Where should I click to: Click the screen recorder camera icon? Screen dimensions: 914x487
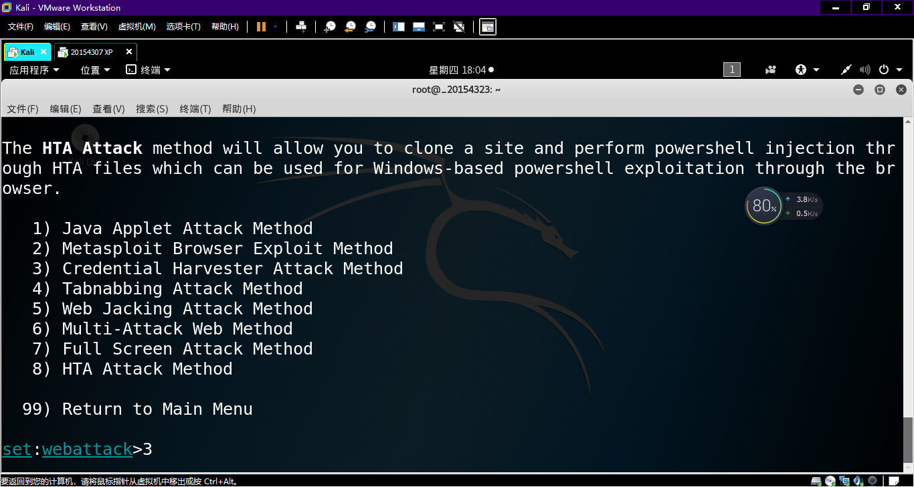[x=771, y=70]
